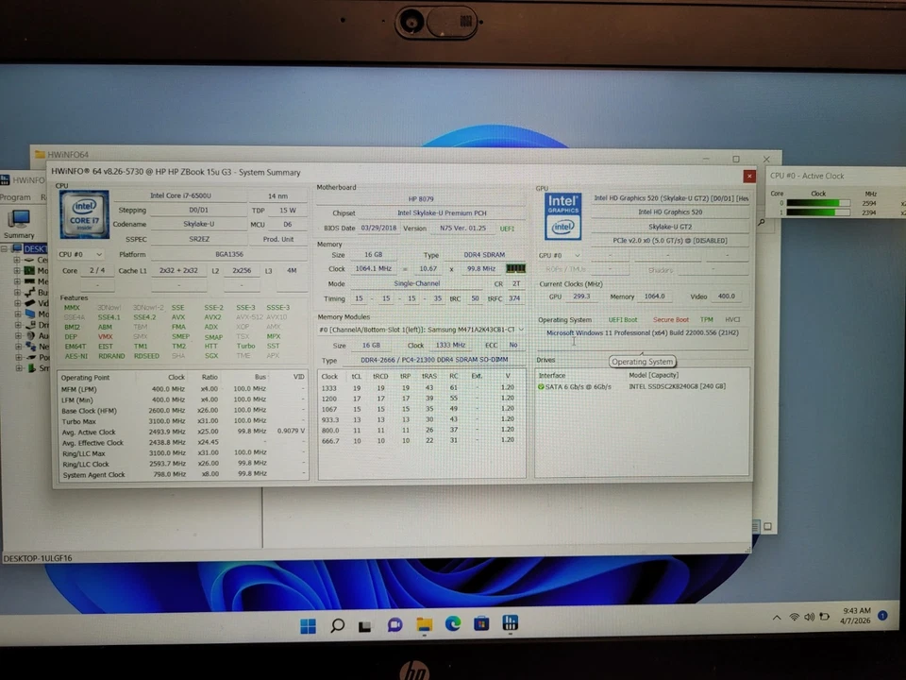Click the green memory module chip icon
Image resolution: width=906 pixels, height=680 pixels.
pyautogui.click(x=515, y=268)
